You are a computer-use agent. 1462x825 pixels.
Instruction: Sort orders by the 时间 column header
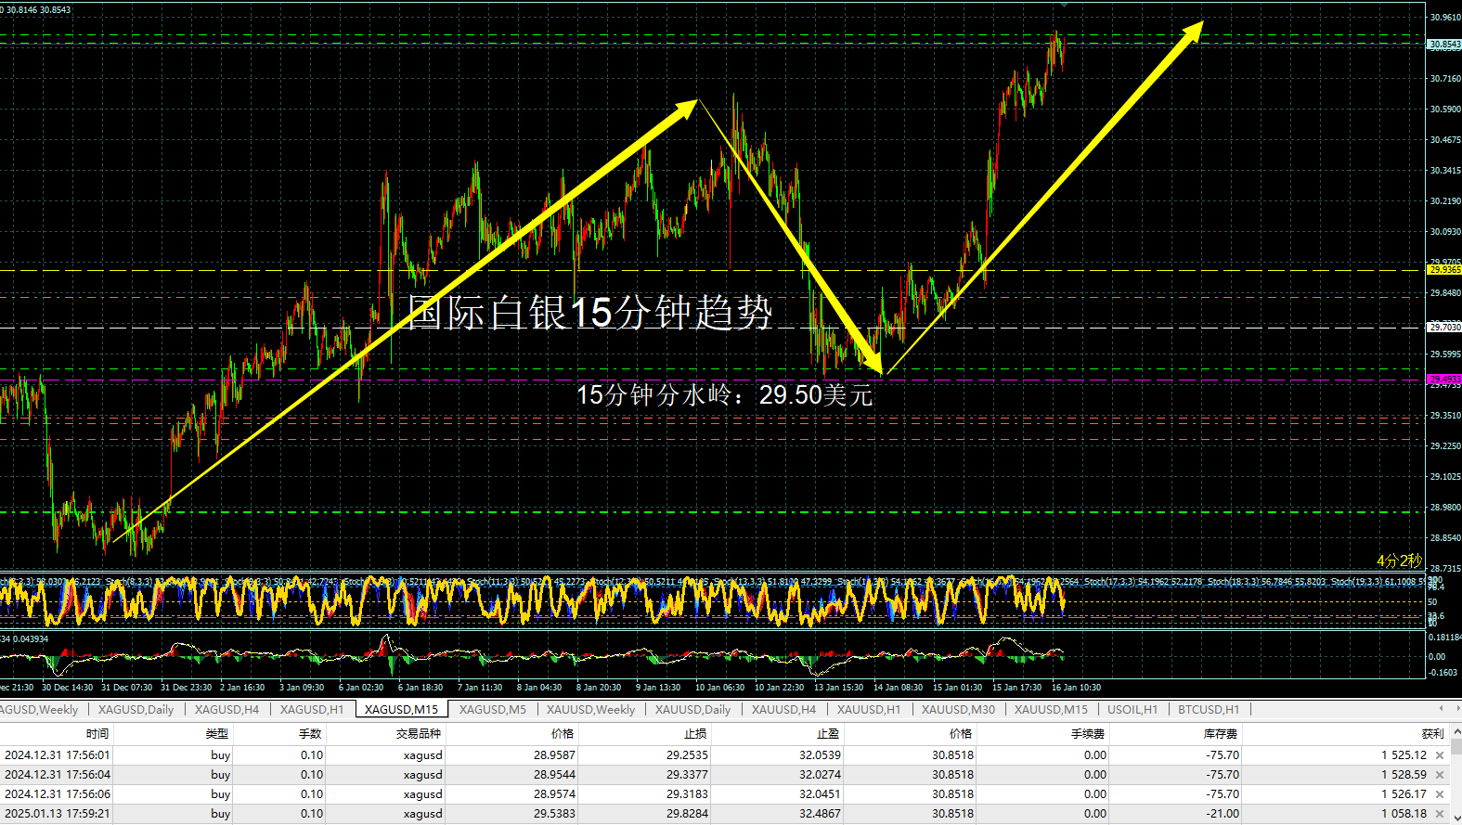coord(97,734)
